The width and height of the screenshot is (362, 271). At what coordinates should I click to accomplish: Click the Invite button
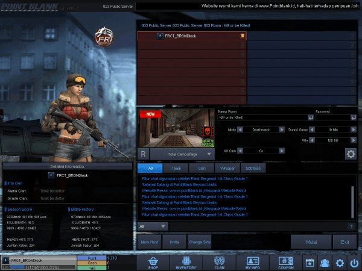[174, 242]
